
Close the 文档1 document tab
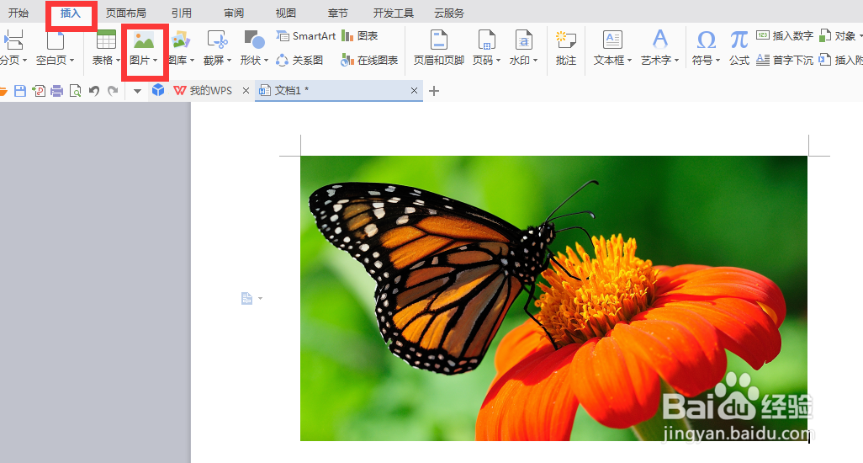(x=414, y=90)
